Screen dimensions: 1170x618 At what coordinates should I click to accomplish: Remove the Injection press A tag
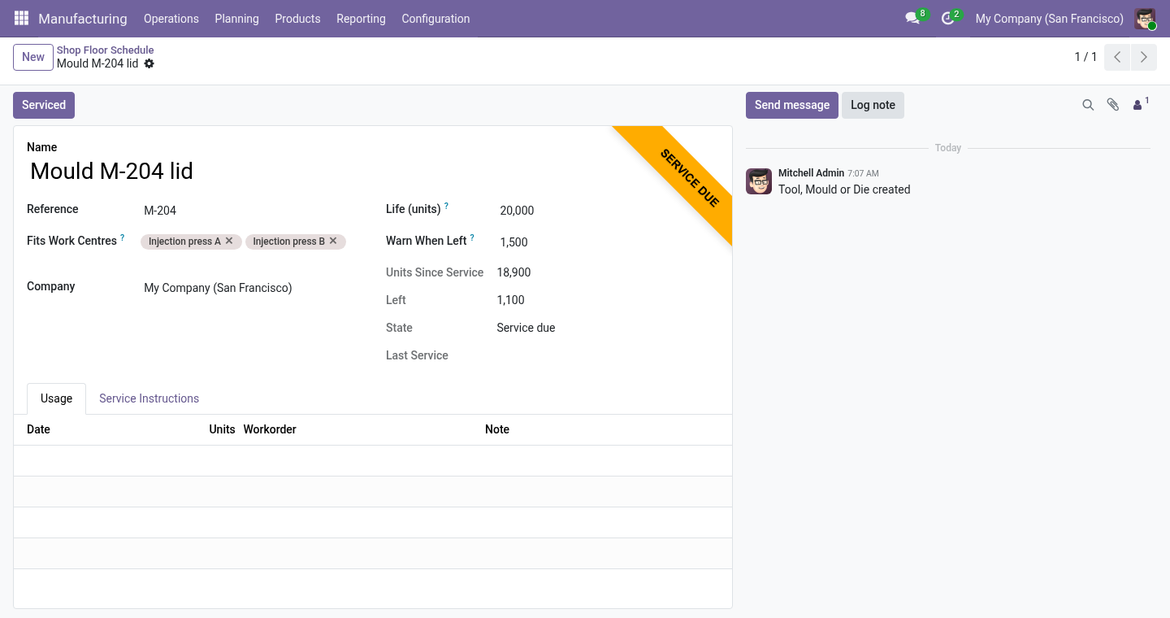229,241
